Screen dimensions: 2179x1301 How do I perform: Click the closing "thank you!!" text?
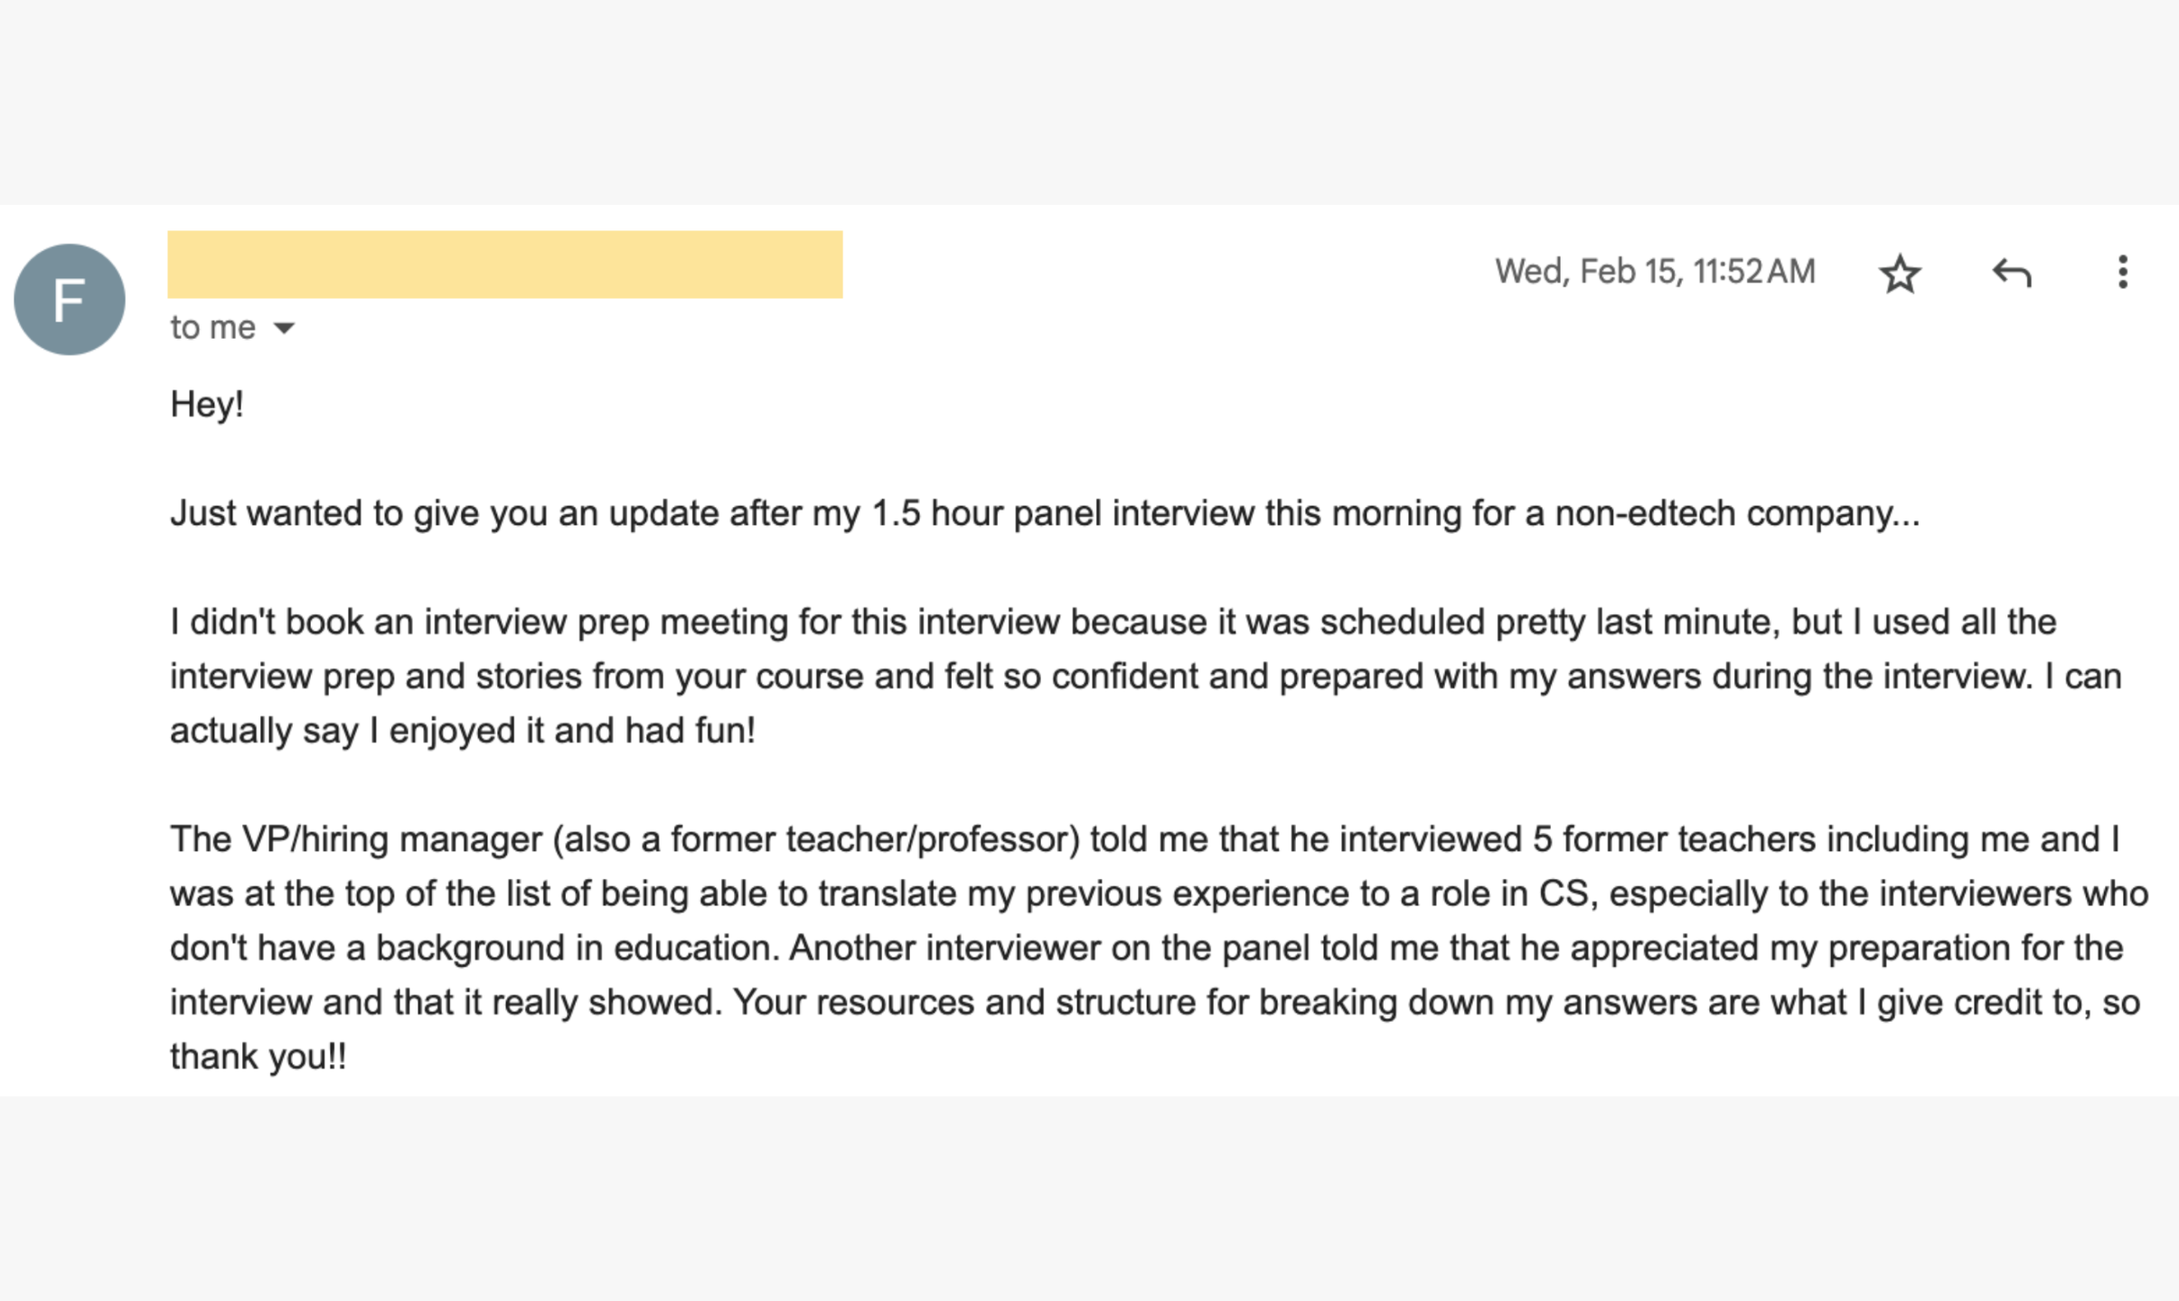point(258,1056)
